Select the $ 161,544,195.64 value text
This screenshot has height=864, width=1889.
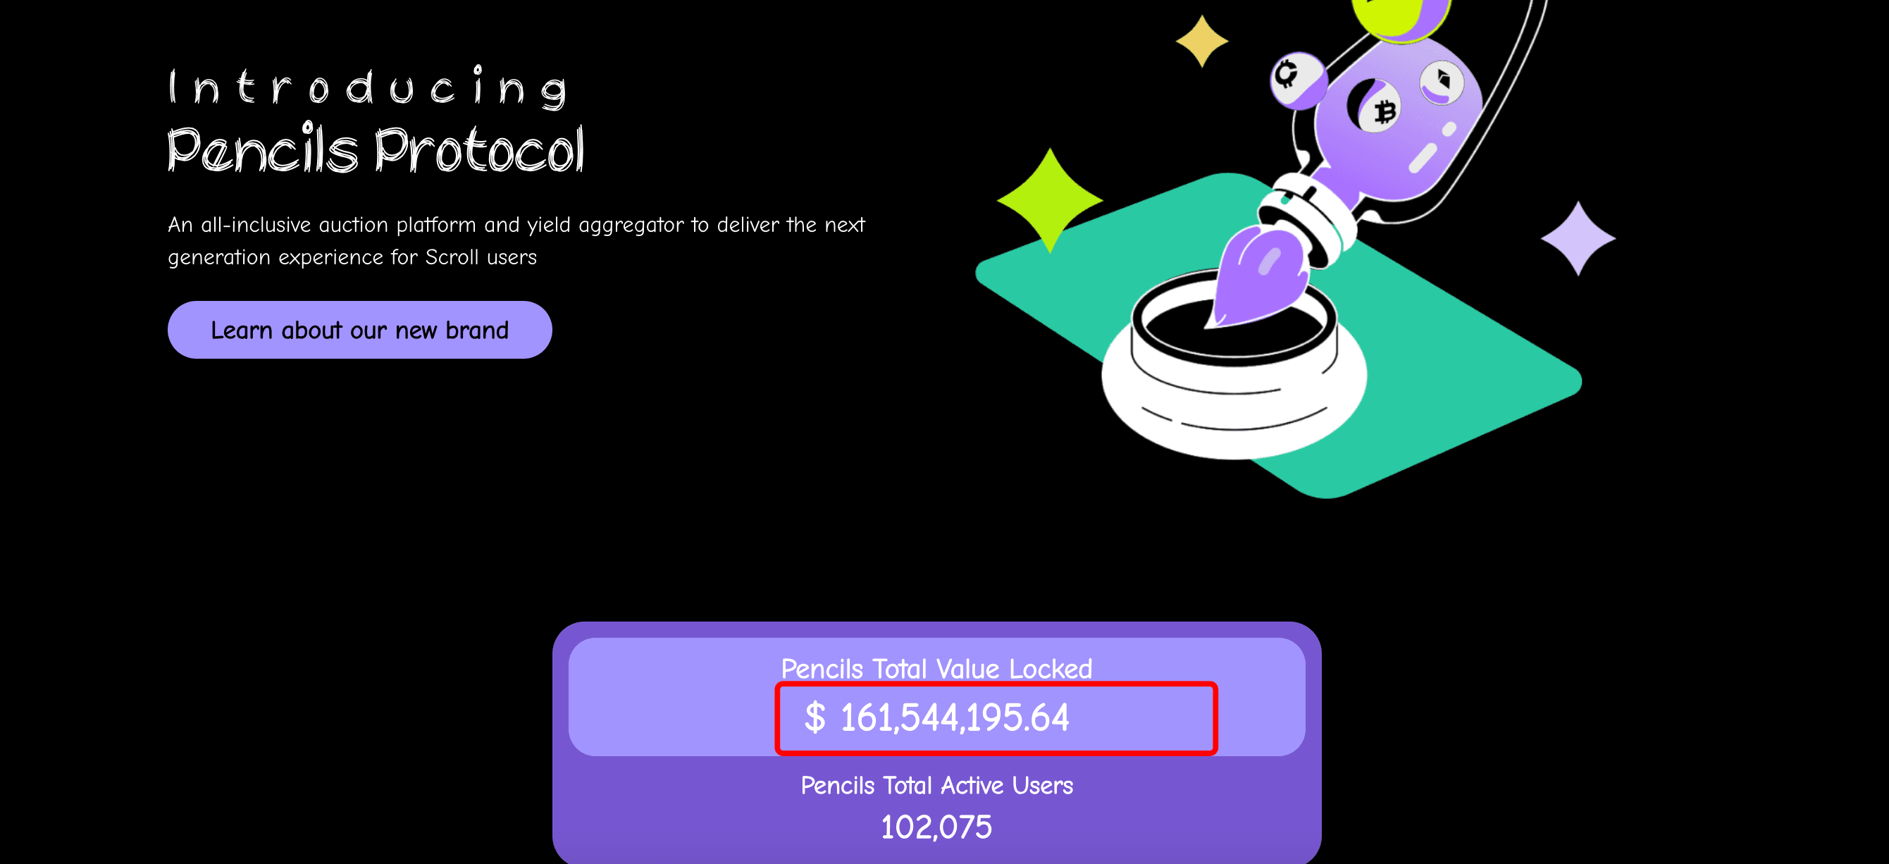coord(936,717)
